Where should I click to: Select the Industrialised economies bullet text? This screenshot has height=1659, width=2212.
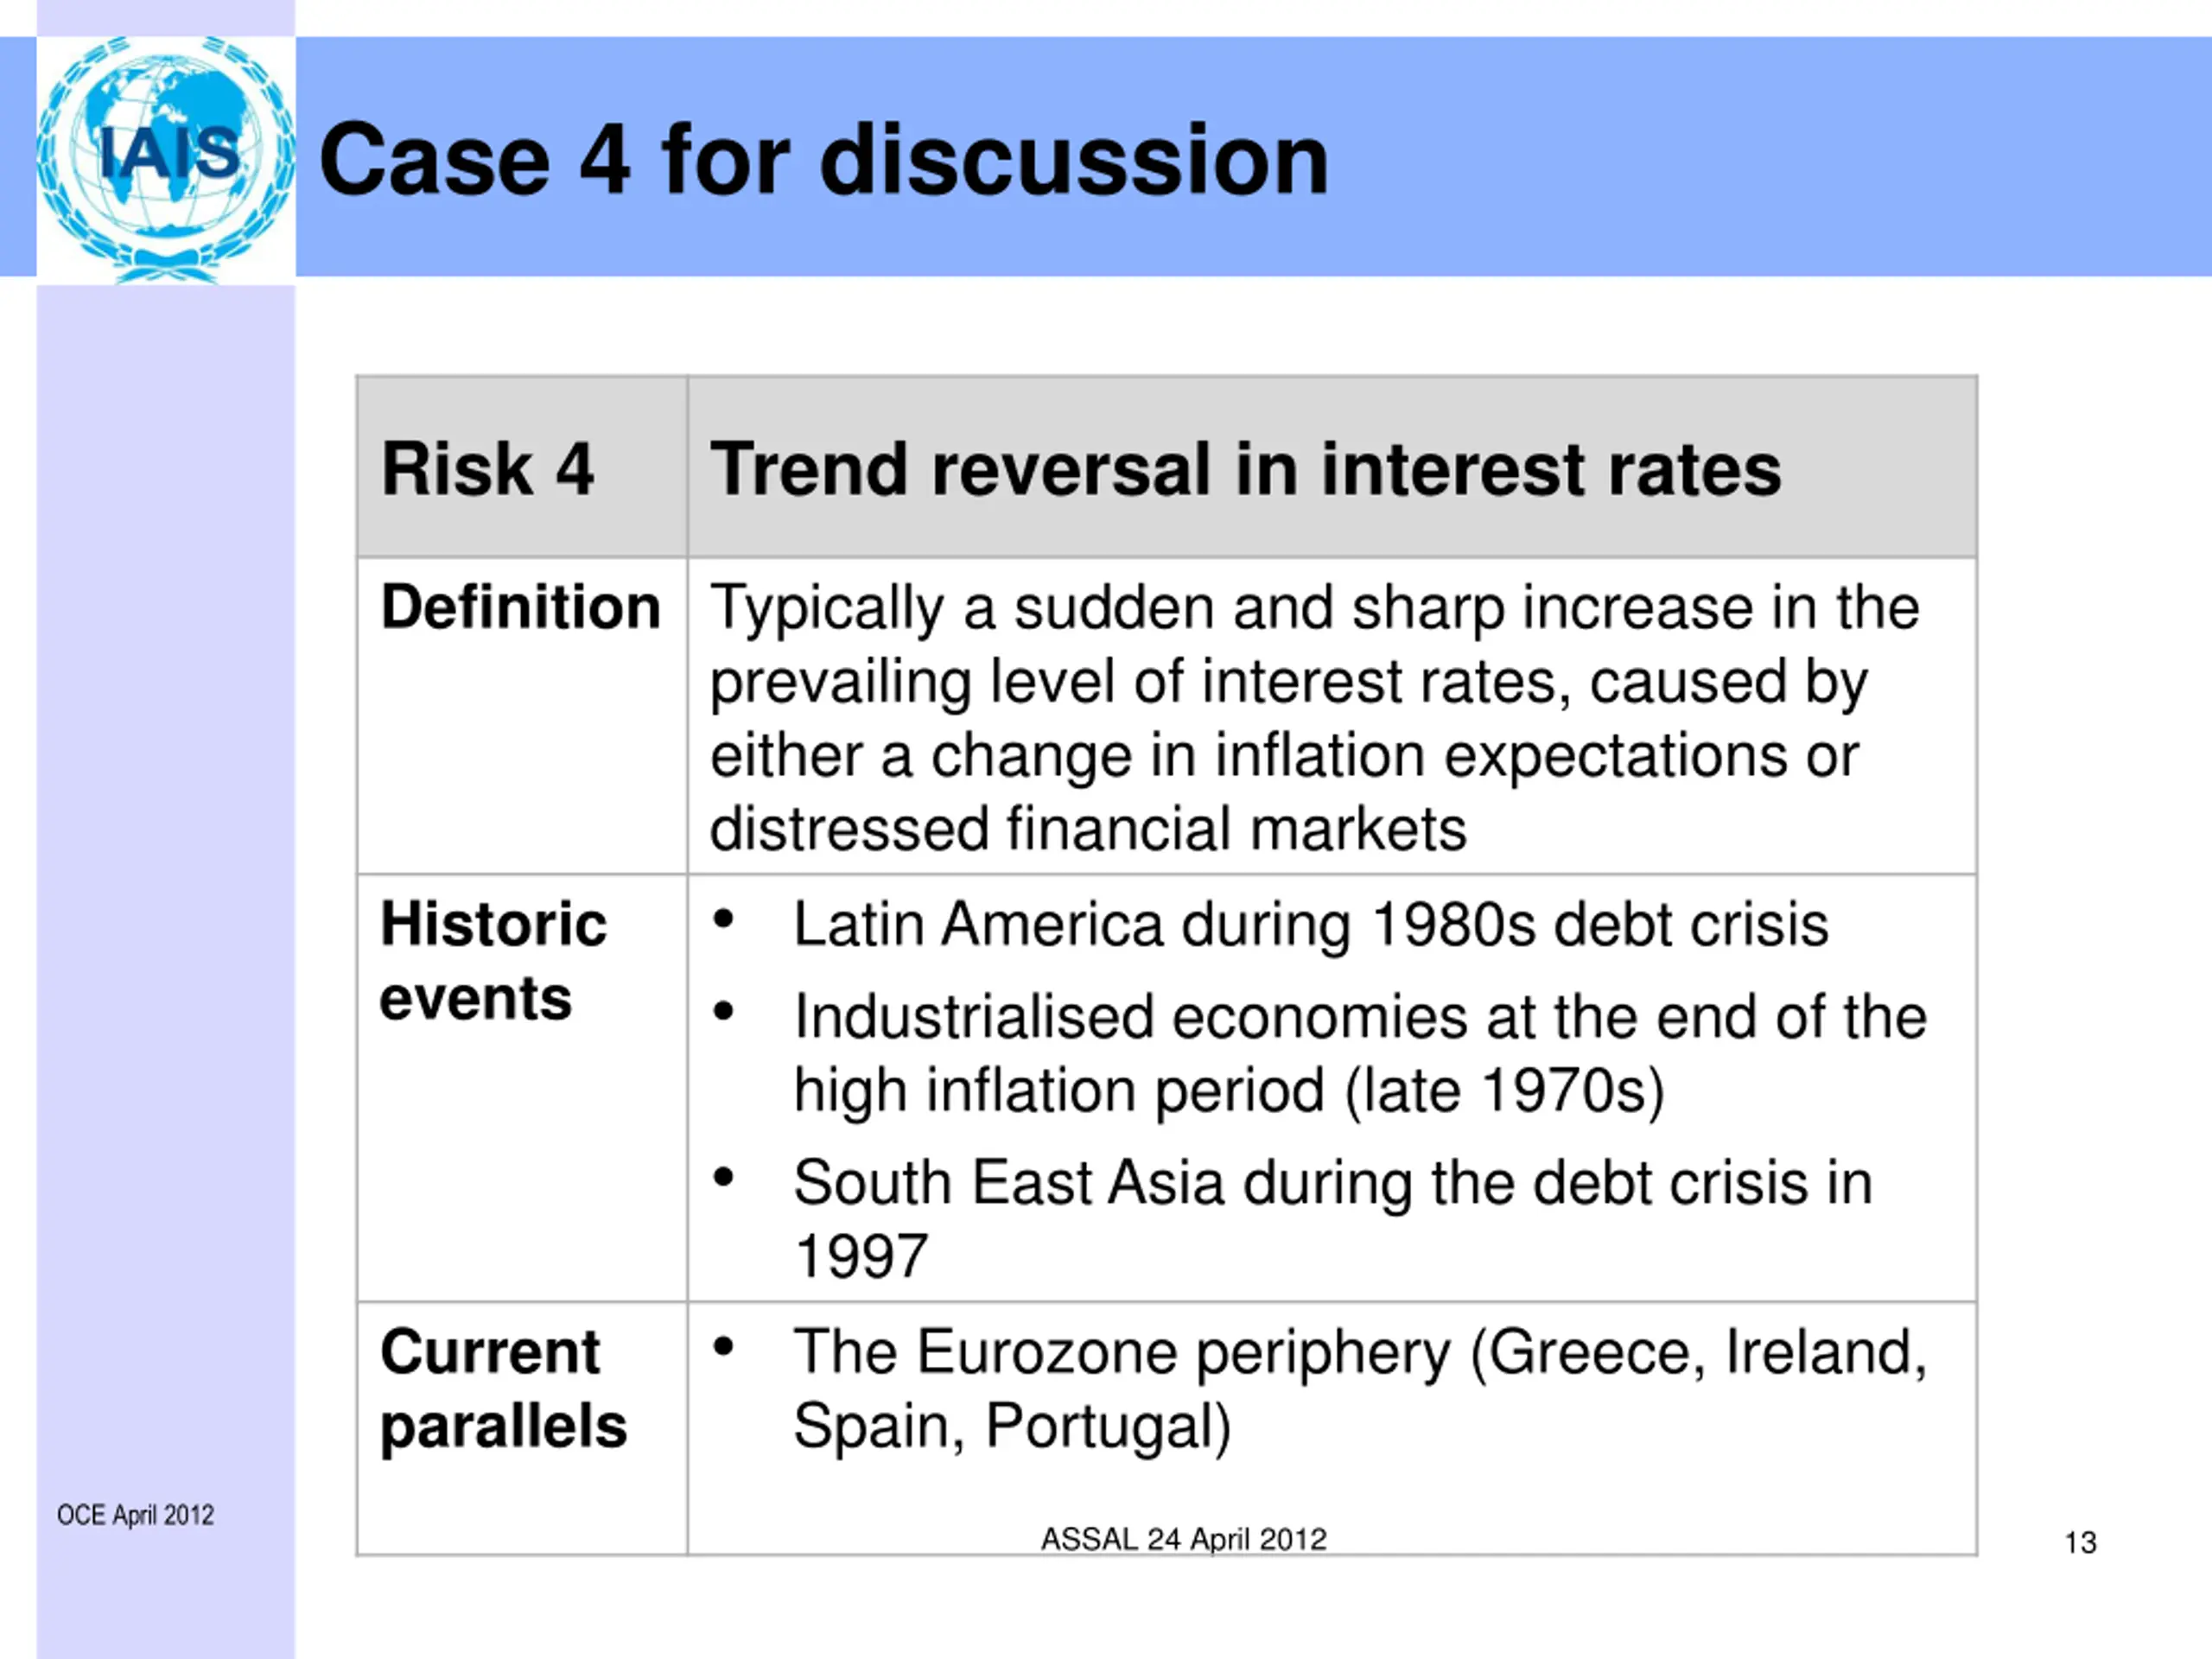click(x=1360, y=1054)
